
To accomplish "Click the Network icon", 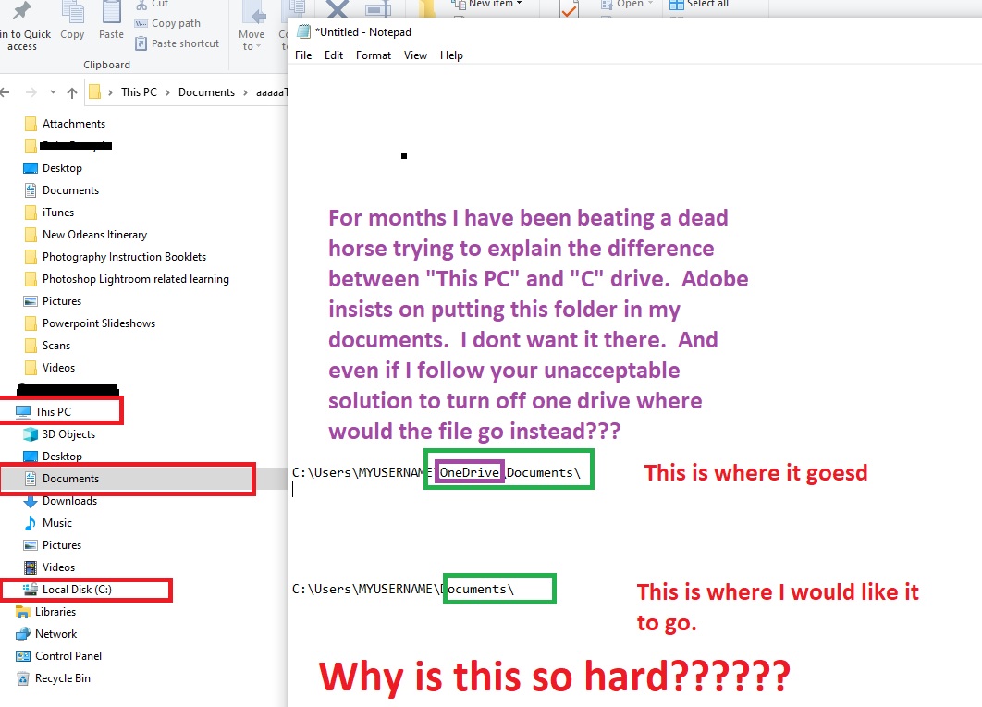I will tap(23, 634).
